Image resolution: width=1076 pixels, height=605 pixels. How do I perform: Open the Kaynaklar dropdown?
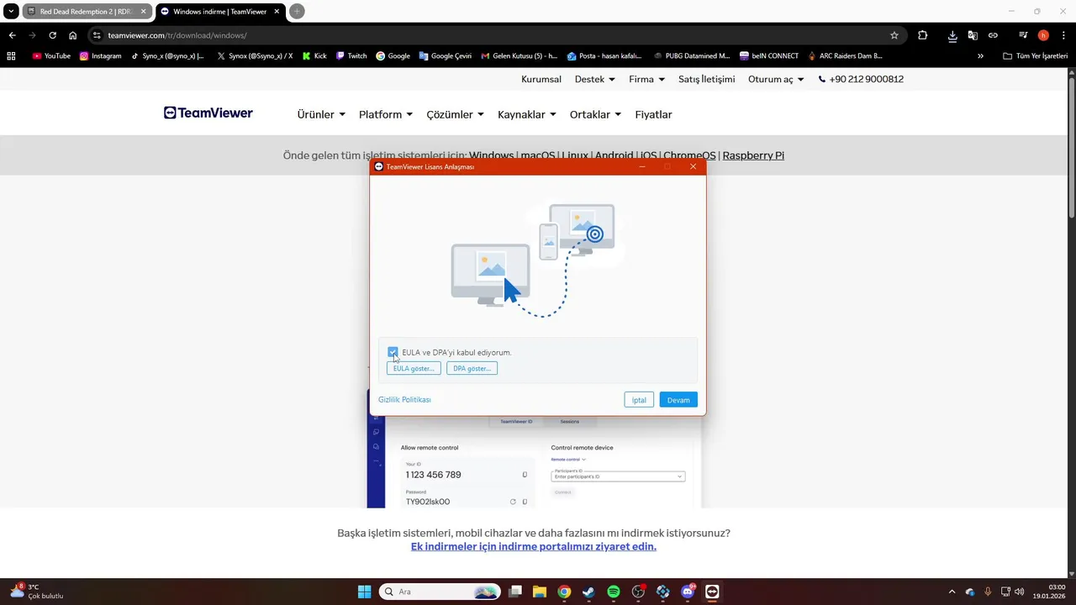527,114
